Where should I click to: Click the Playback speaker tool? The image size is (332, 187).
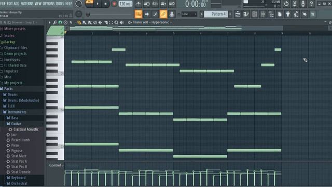click(122, 22)
